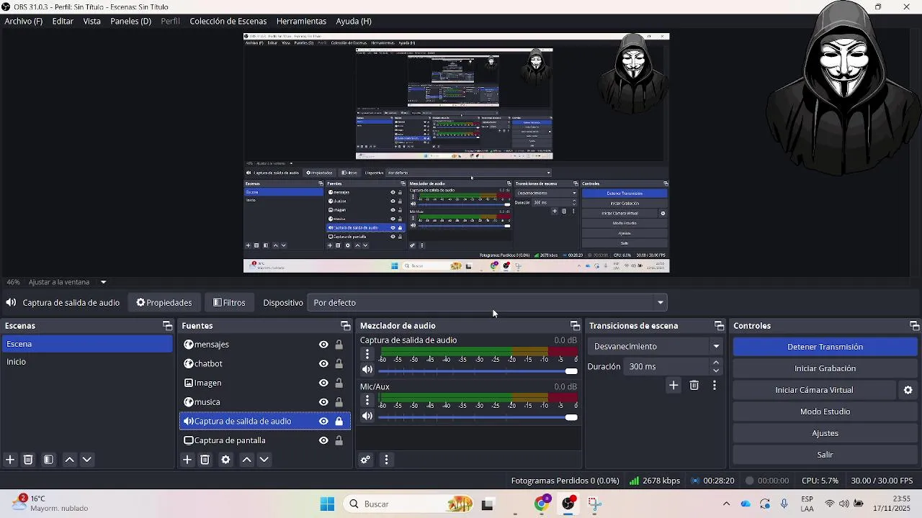Move the selected source down

(264, 460)
